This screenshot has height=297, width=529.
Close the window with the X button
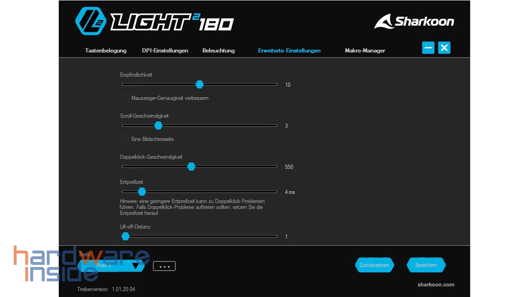[444, 48]
